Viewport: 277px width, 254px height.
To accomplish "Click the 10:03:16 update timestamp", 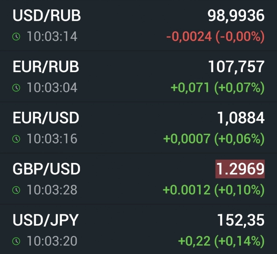I will pyautogui.click(x=52, y=139).
